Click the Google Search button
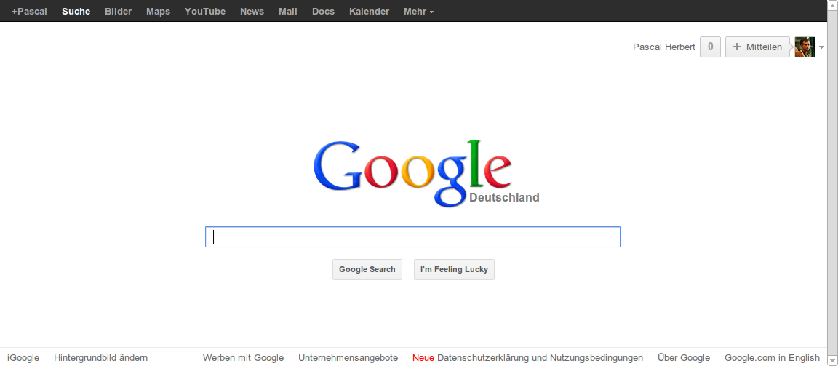 (367, 269)
